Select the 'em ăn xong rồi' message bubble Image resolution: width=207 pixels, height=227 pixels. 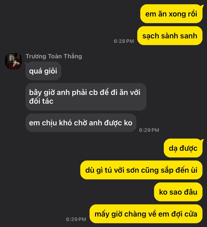click(x=171, y=14)
